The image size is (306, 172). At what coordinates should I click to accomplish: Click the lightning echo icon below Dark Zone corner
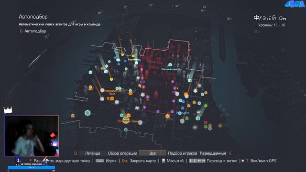coord(137,107)
